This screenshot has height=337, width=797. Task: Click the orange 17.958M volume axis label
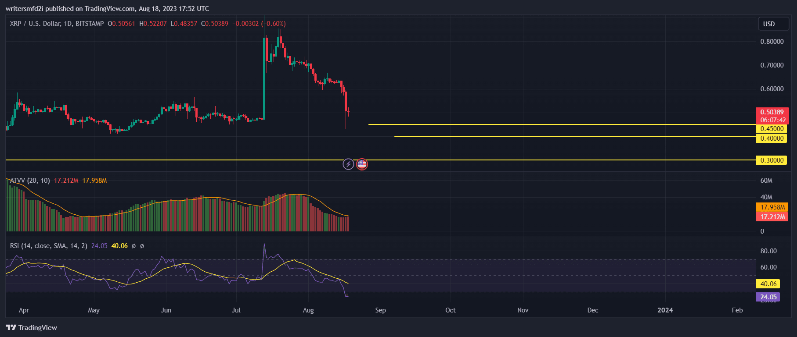[772, 207]
